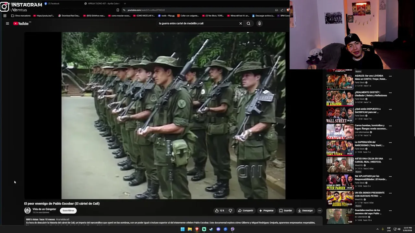Bookmark page with address bar bookmark icon
Viewport: 415px width, 233px height.
(x=118, y=10)
